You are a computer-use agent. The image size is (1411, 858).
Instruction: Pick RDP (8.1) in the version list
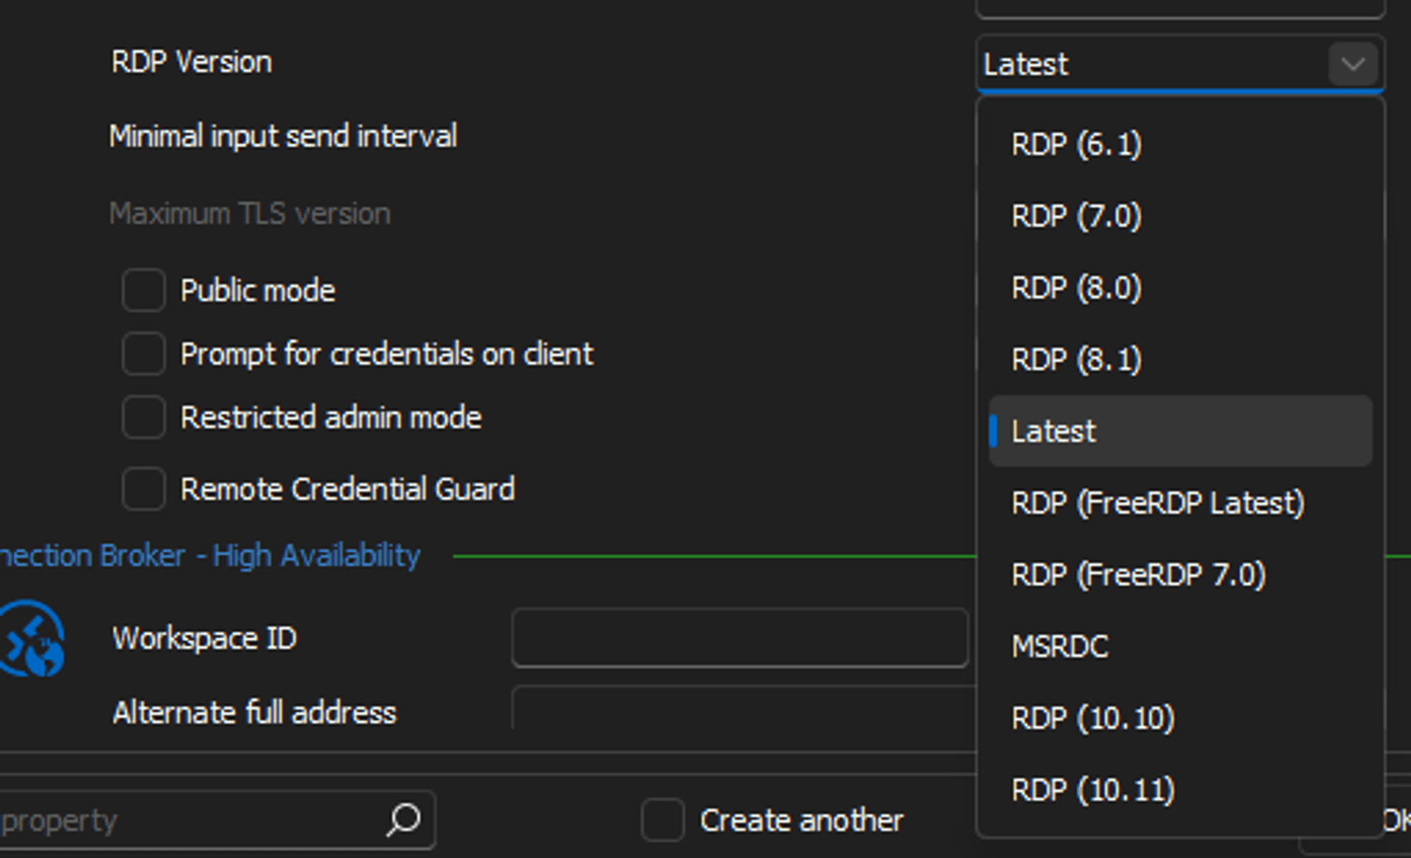point(1076,359)
